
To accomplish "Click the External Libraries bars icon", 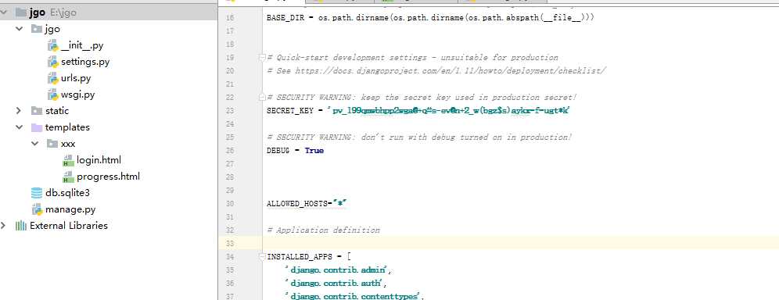I will 21,226.
